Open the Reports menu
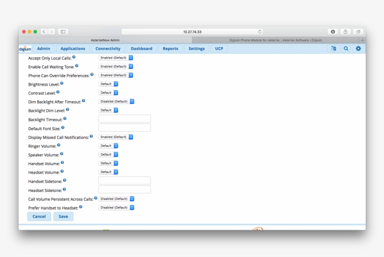Image resolution: width=384 pixels, height=257 pixels. point(170,49)
